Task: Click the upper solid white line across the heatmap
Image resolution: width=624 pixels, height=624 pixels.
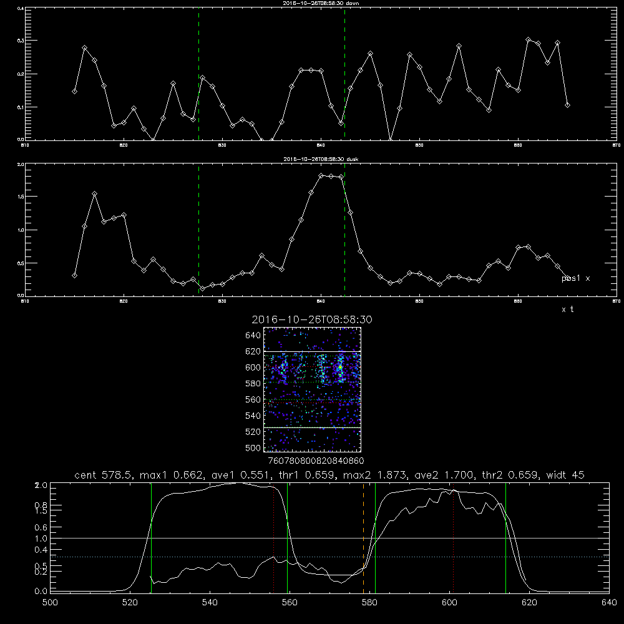Action: point(312,352)
